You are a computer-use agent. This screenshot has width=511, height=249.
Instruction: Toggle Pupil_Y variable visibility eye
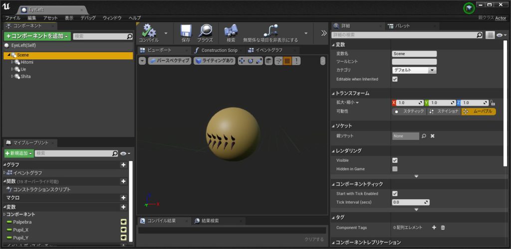click(124, 238)
